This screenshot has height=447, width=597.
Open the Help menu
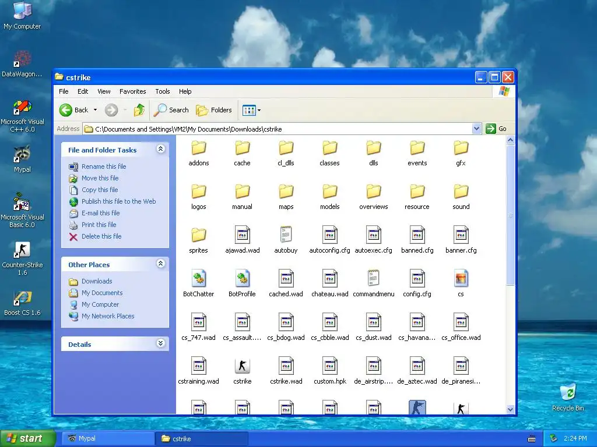[x=185, y=91]
